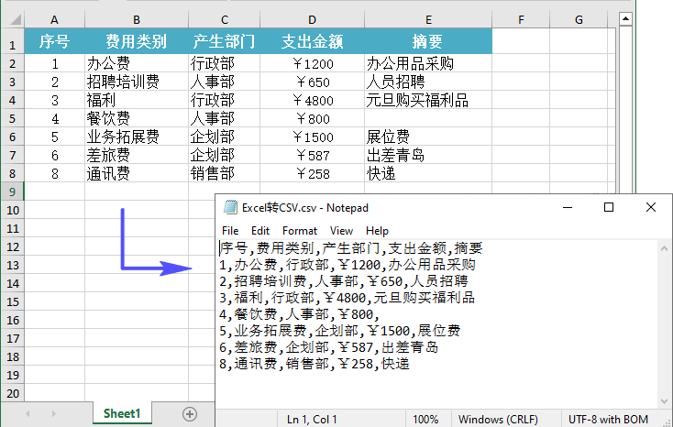Minimize the Notepad window

568,207
